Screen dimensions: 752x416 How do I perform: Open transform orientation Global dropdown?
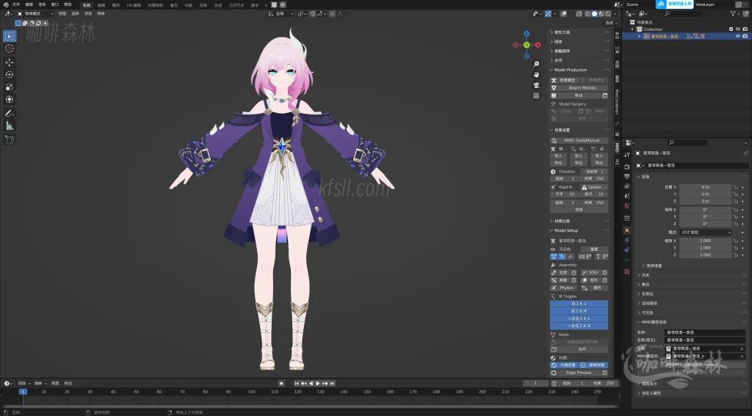click(x=281, y=14)
